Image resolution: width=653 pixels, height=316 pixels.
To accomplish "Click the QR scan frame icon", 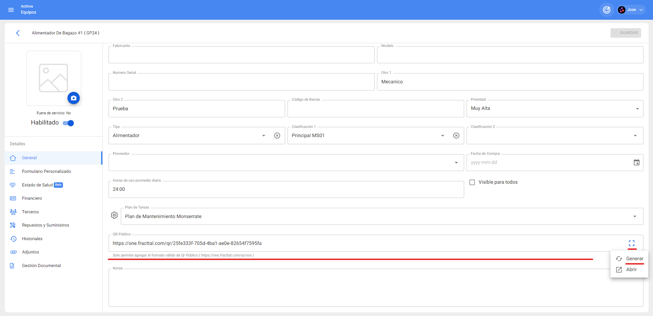I will click(x=632, y=243).
